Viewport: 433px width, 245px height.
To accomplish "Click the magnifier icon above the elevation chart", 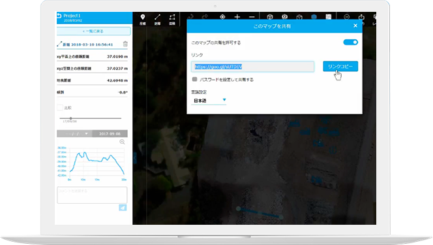I will (x=122, y=142).
